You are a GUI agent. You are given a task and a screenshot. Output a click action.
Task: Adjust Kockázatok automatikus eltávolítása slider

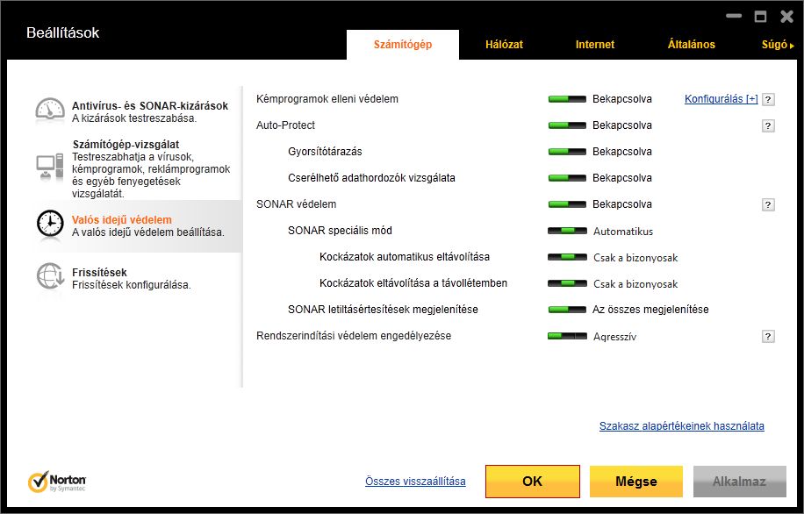tap(567, 257)
